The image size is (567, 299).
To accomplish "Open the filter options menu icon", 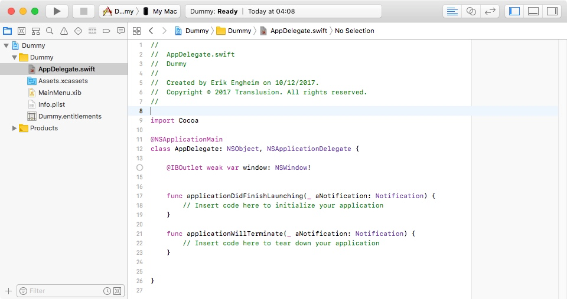I will click(23, 291).
